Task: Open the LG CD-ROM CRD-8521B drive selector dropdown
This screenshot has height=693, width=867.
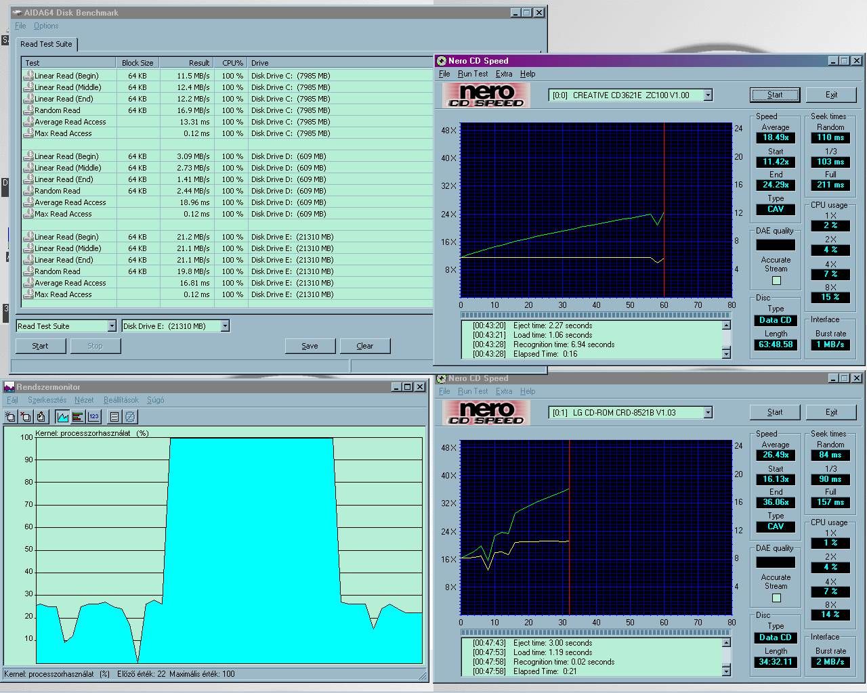Action: click(x=708, y=413)
